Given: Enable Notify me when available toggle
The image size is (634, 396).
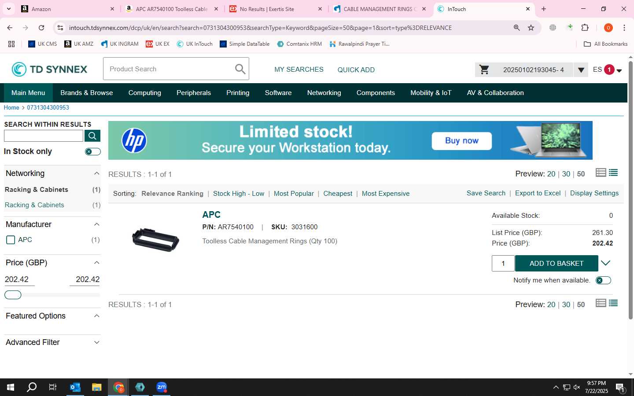Looking at the screenshot, I should (x=603, y=280).
